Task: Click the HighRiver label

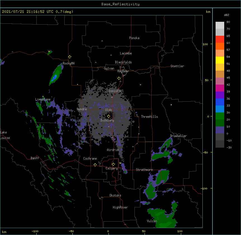Action: [x=120, y=207]
